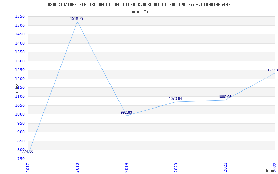This screenshot has width=278, height=174.
Task: Select the 1080.05 data label
Action: pyautogui.click(x=224, y=97)
